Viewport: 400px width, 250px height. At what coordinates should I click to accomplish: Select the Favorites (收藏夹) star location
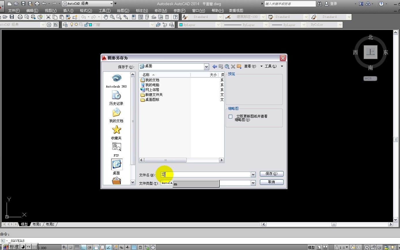pos(116,132)
